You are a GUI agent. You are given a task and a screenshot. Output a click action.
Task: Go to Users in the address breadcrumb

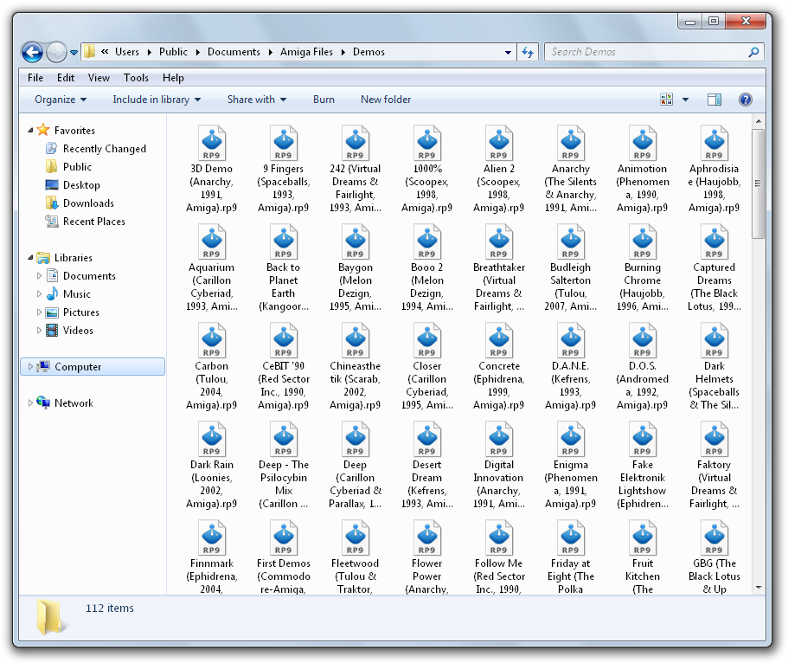point(127,52)
